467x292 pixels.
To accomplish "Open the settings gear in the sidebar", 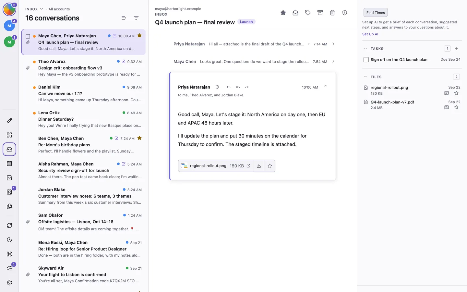I will pyautogui.click(x=9, y=283).
